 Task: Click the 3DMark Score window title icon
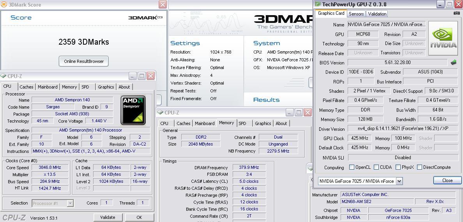pyautogui.click(x=4, y=4)
